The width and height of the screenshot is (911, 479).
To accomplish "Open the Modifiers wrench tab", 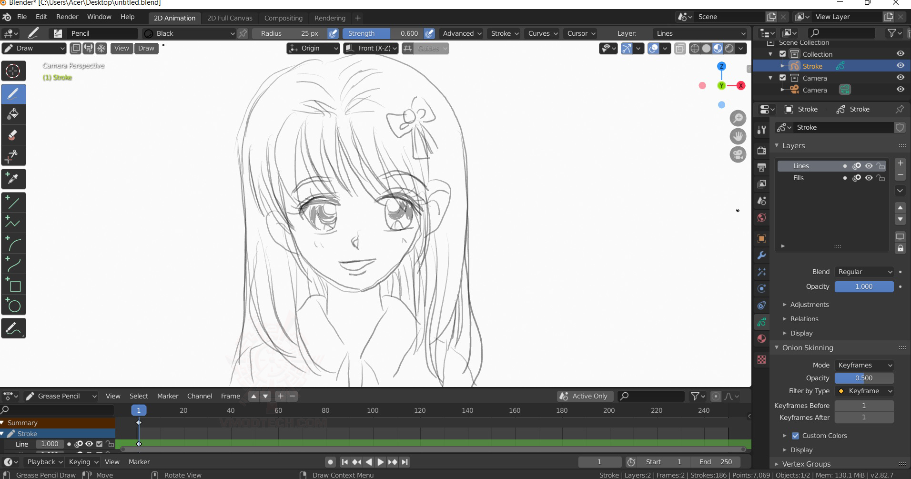I will click(x=761, y=255).
